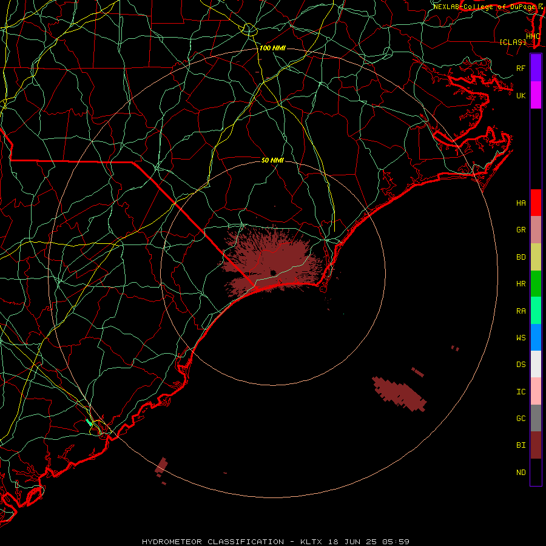This screenshot has width=546, height=546.
Task: Click the 05:59 timestamp
Action: (x=396, y=542)
